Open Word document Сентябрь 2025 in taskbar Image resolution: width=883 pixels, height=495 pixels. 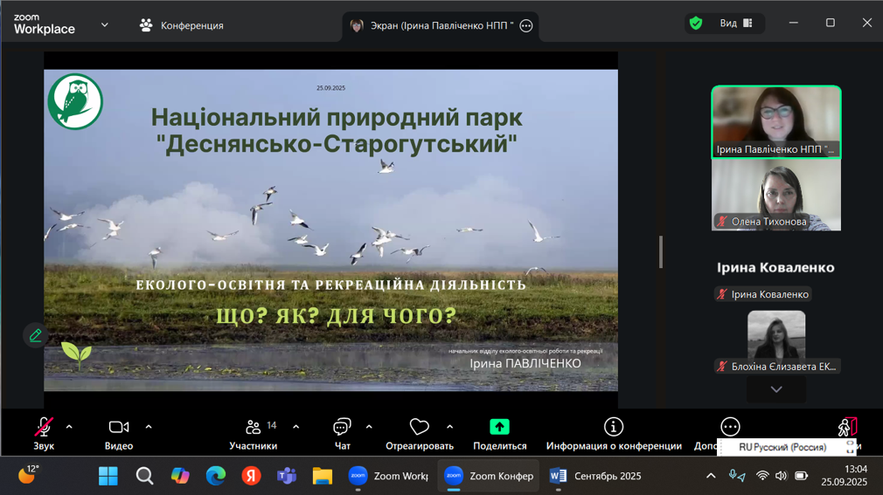coord(597,476)
